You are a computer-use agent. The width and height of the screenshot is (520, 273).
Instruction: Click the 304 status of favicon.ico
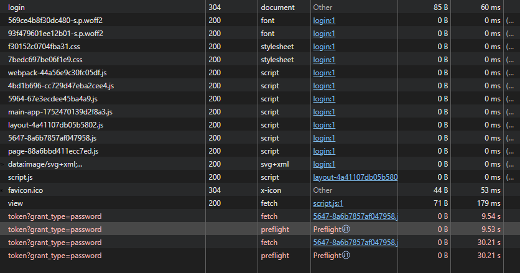pyautogui.click(x=215, y=190)
